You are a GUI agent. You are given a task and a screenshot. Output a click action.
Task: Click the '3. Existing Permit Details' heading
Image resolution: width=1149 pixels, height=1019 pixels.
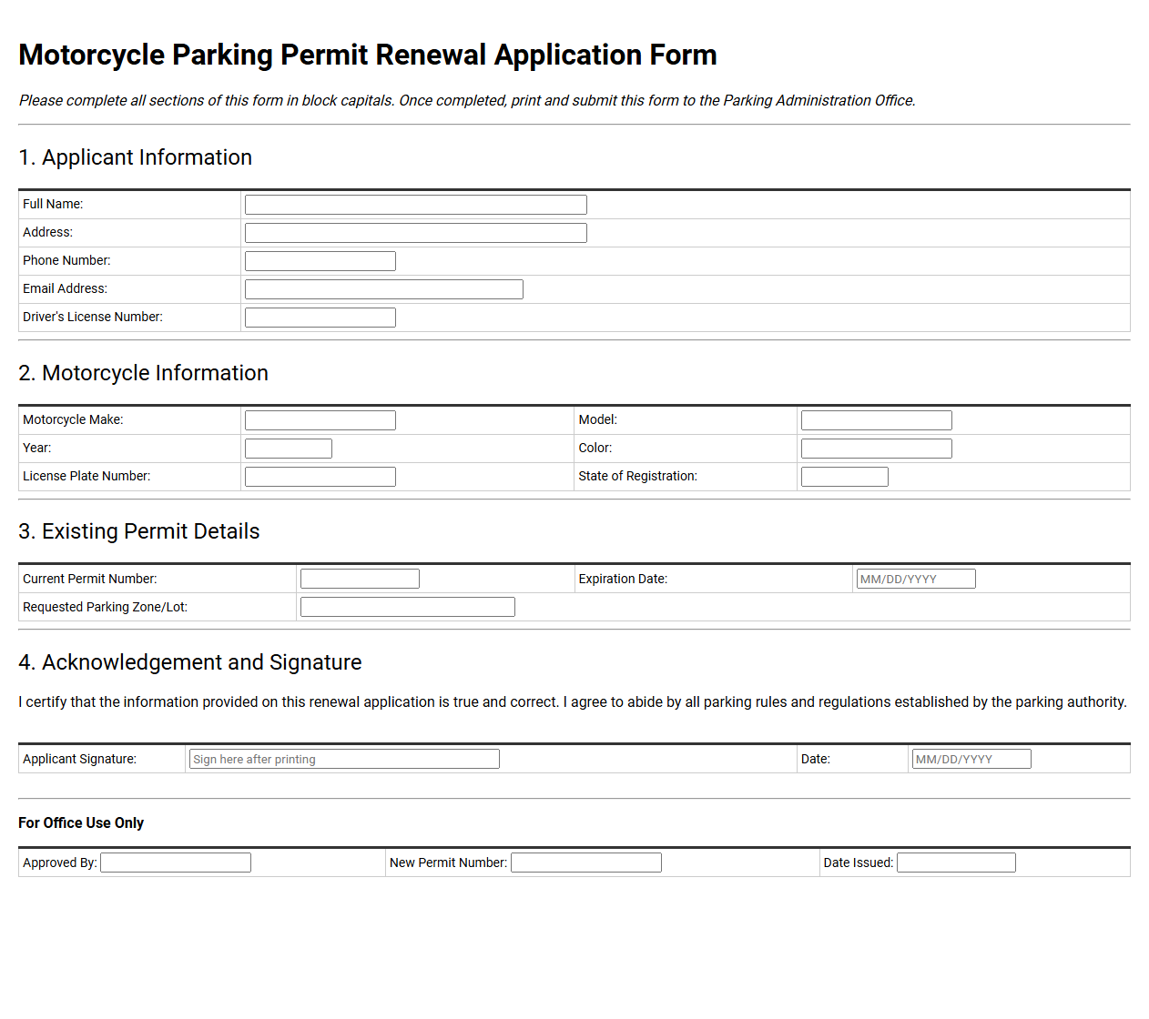click(139, 531)
